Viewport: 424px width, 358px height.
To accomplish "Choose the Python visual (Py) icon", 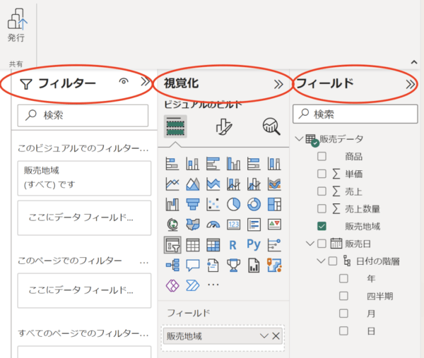I will (254, 245).
